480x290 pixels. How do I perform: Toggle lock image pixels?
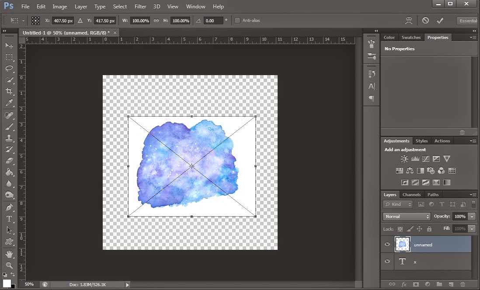pyautogui.click(x=410, y=229)
